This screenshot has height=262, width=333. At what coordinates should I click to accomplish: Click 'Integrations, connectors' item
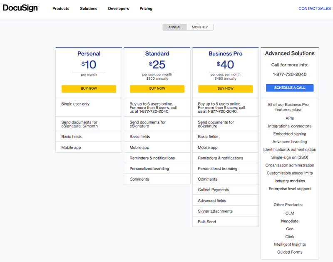290,126
